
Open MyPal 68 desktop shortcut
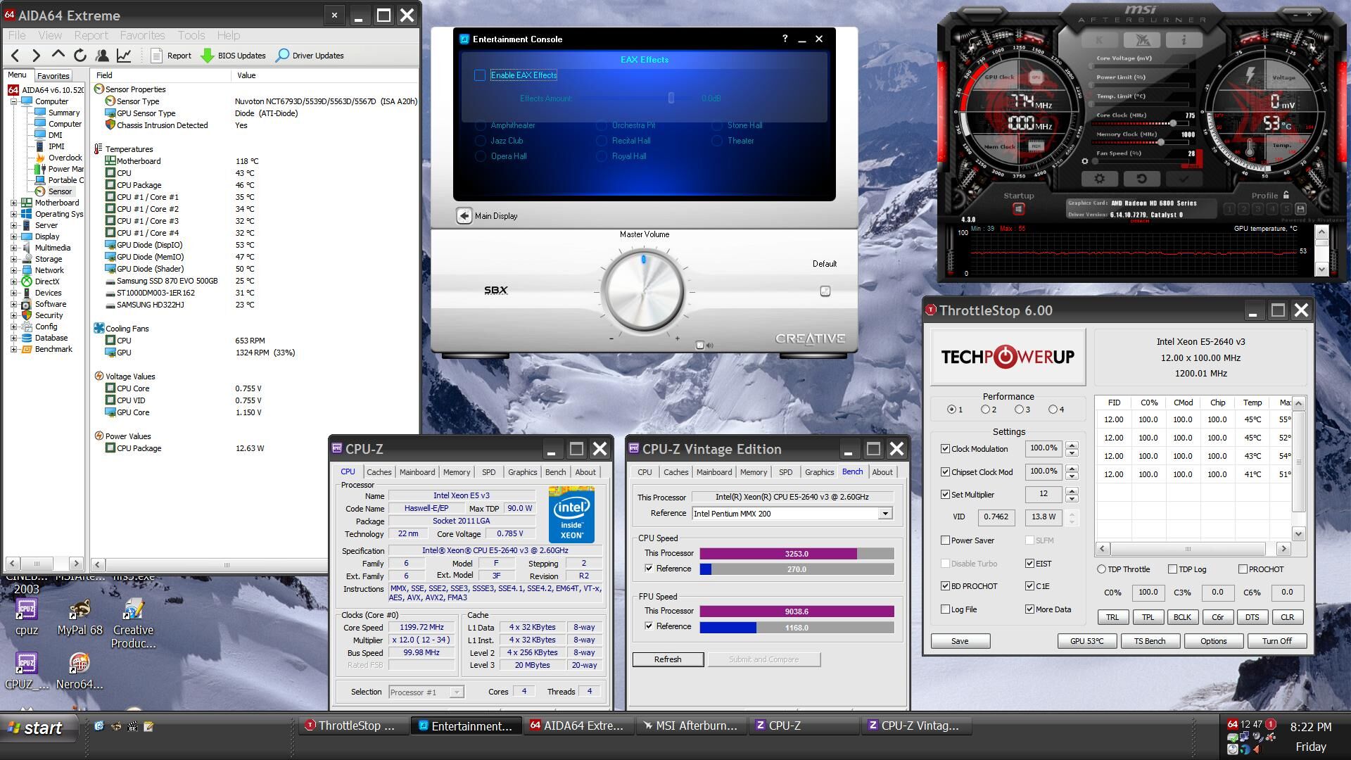click(x=80, y=616)
